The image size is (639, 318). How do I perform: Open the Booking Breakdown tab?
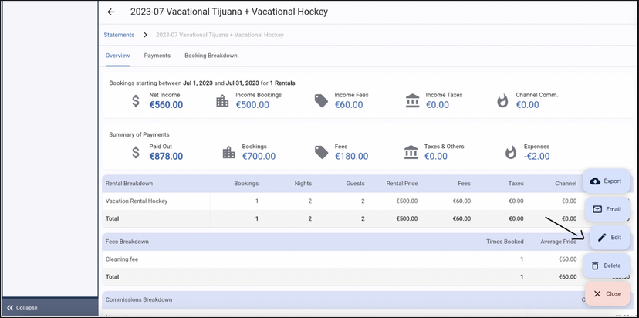point(211,56)
